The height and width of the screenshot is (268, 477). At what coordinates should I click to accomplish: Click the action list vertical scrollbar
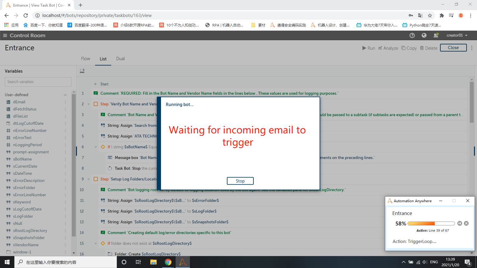pyautogui.click(x=472, y=102)
